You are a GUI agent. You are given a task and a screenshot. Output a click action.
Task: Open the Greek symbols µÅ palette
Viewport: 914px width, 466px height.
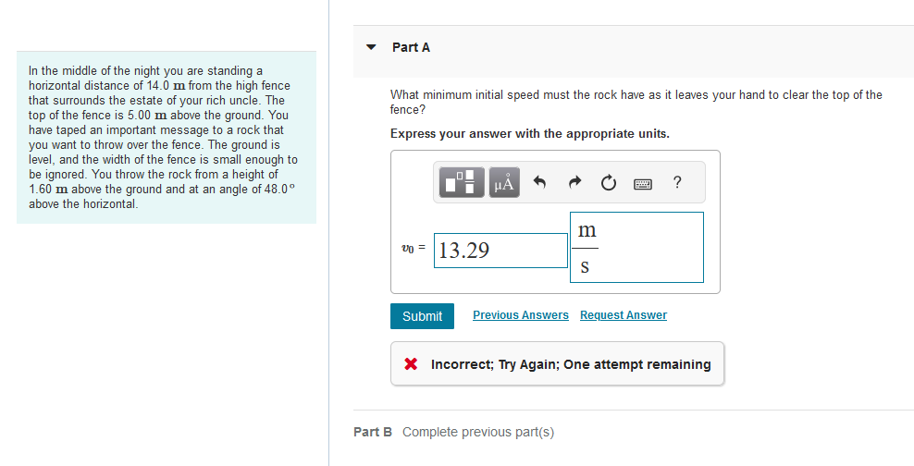(x=504, y=182)
